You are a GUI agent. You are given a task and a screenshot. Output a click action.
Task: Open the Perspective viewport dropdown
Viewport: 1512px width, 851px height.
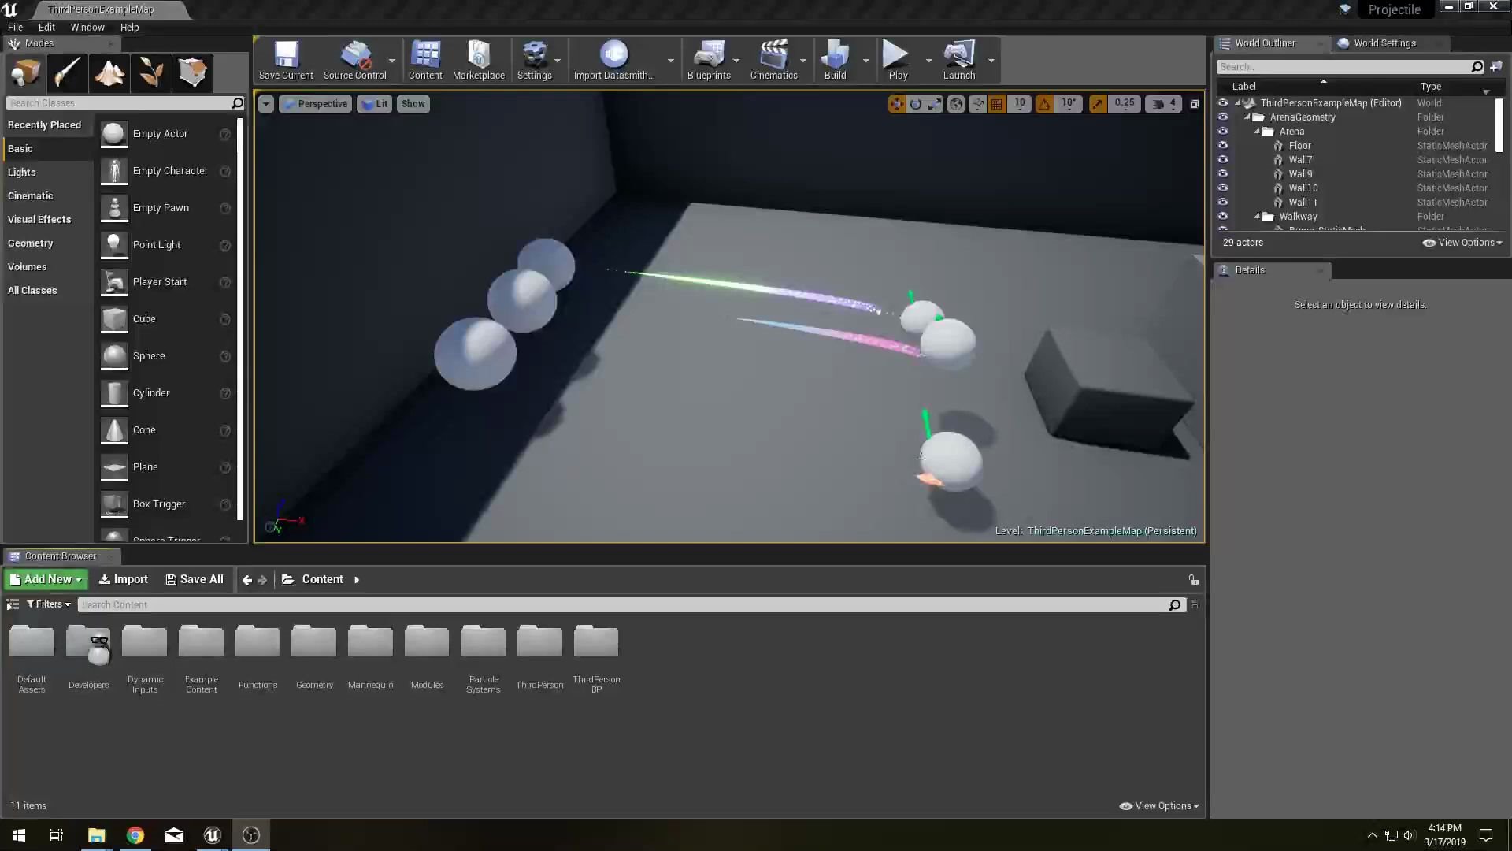click(x=315, y=103)
